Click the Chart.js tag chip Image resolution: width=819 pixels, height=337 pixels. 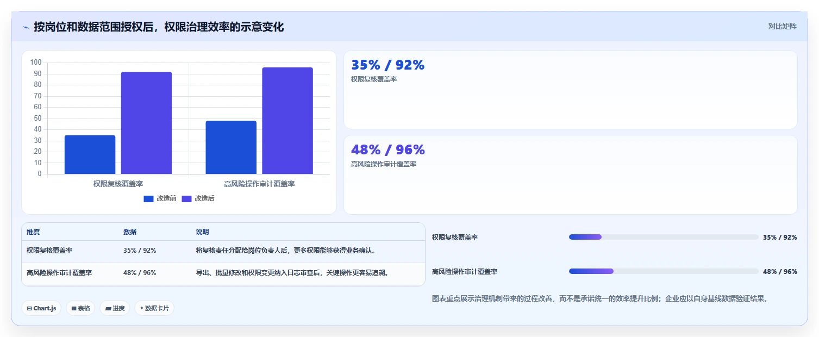41,308
